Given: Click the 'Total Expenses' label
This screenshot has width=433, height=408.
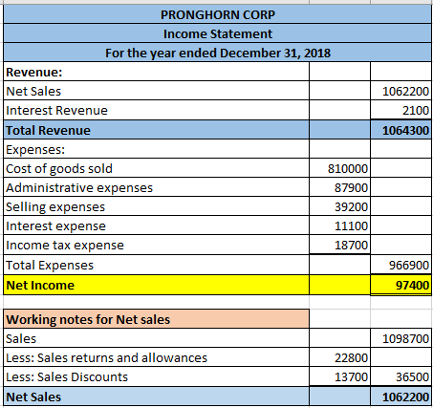Looking at the screenshot, I should tap(156, 265).
